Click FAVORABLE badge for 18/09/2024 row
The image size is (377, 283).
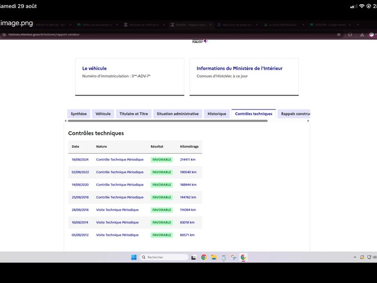(x=162, y=159)
